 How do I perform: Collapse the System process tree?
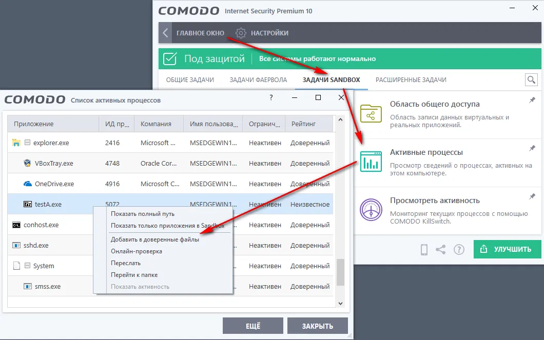[27, 266]
